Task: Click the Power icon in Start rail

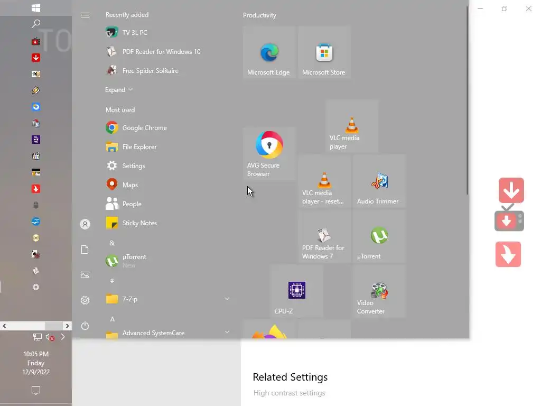Action: 85,326
